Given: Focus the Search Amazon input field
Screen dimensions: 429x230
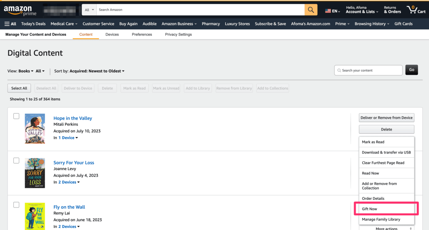Looking at the screenshot, I should pyautogui.click(x=200, y=10).
